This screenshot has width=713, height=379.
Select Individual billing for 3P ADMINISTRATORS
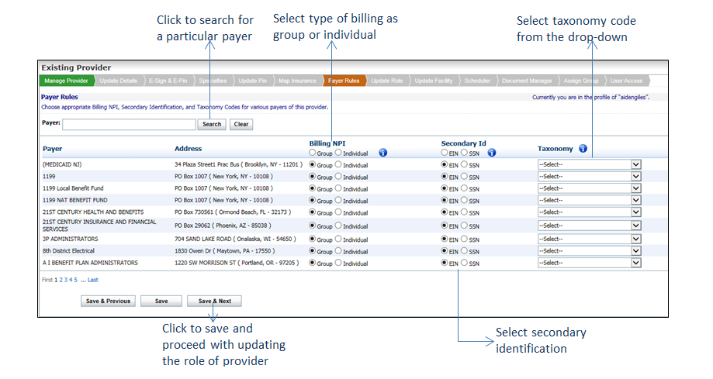click(x=338, y=239)
